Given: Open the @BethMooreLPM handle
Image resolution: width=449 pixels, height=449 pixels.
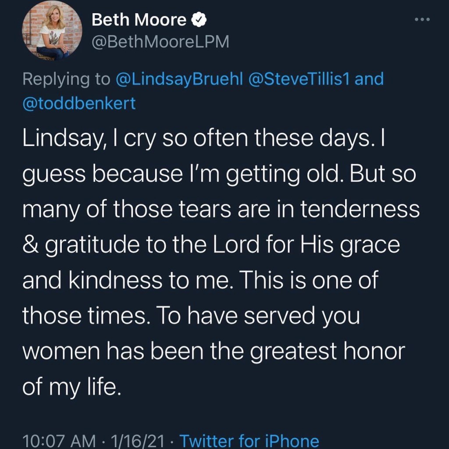Looking at the screenshot, I should click(x=160, y=42).
